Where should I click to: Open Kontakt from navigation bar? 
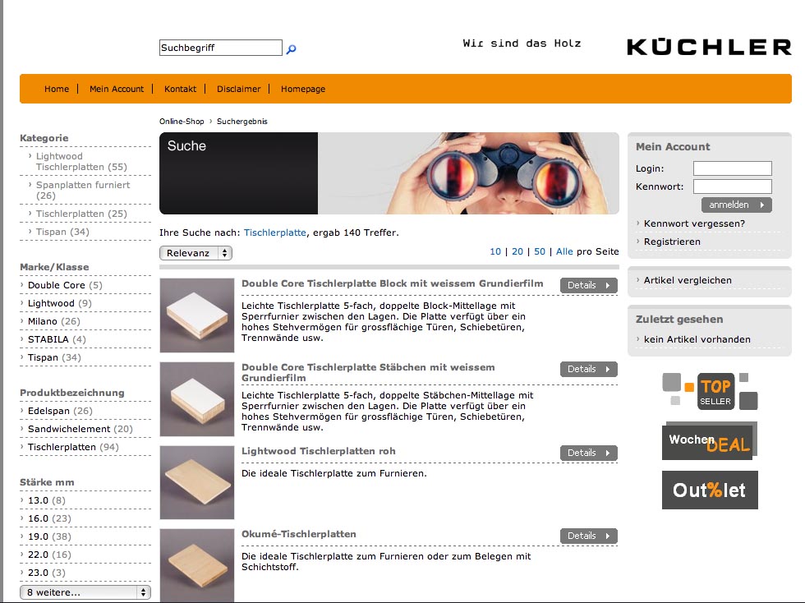pyautogui.click(x=180, y=89)
